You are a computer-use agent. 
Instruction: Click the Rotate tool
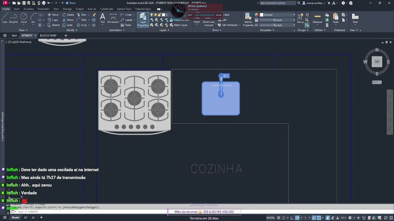point(68,15)
